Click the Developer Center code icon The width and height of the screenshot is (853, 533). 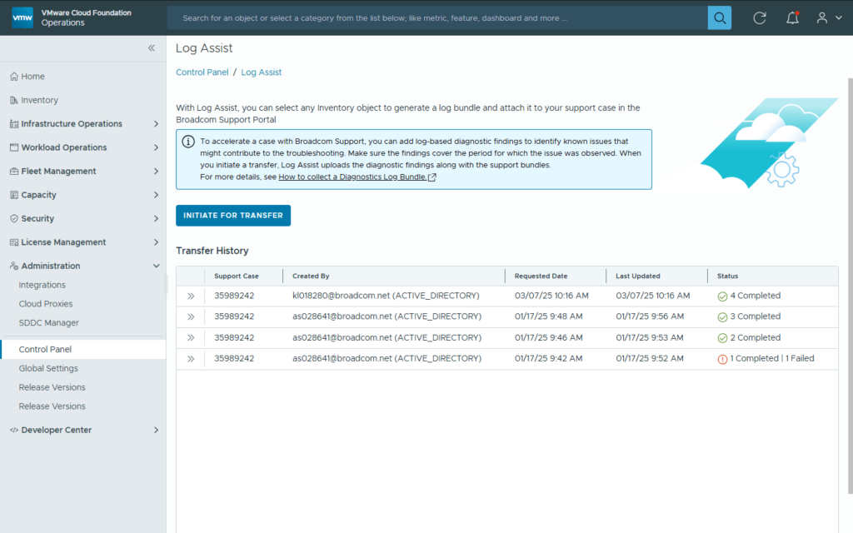point(14,430)
